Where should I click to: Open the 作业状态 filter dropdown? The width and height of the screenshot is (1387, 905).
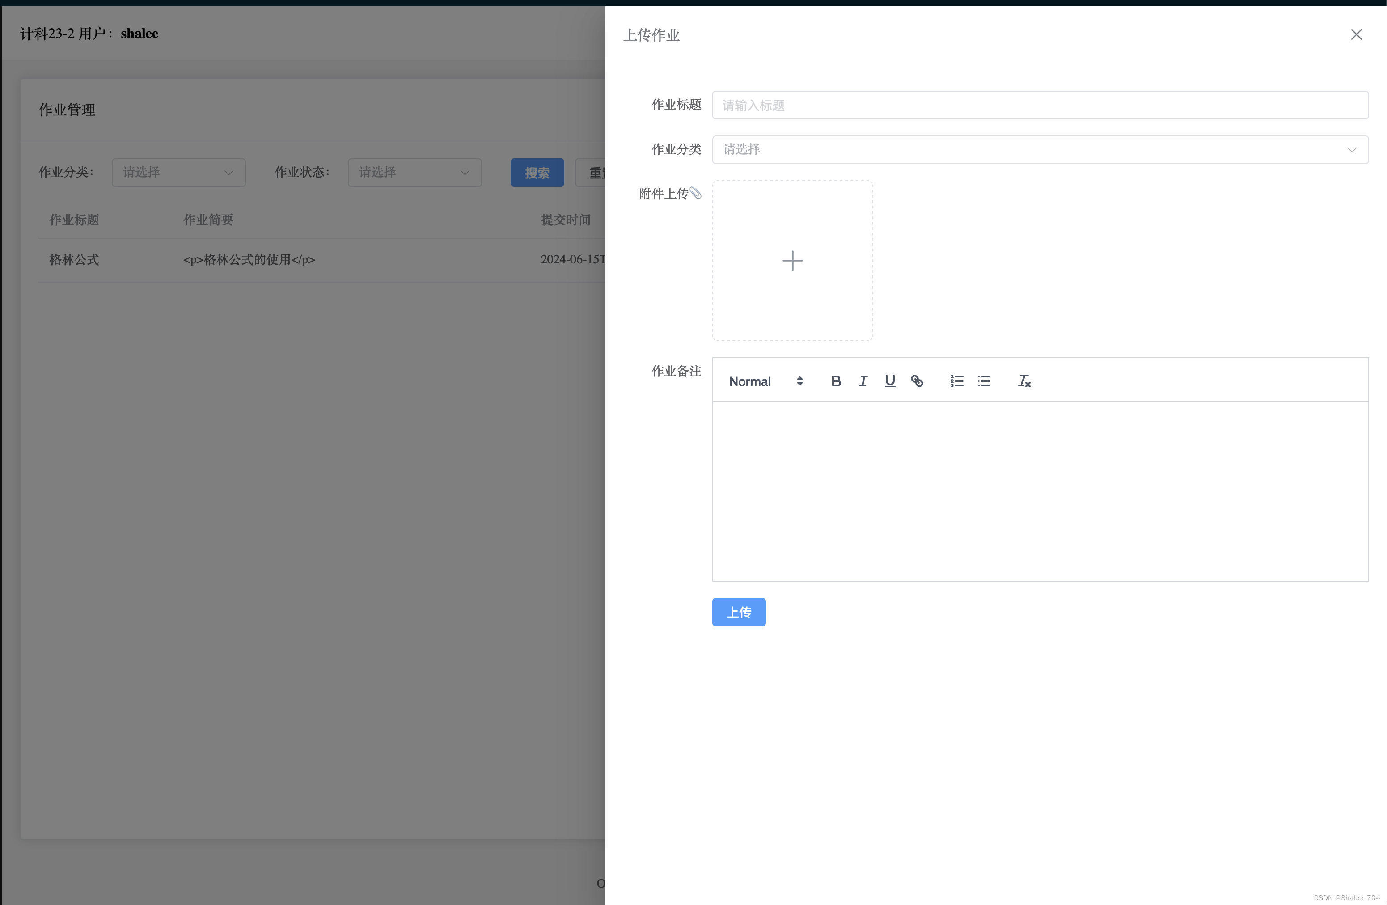pos(414,173)
